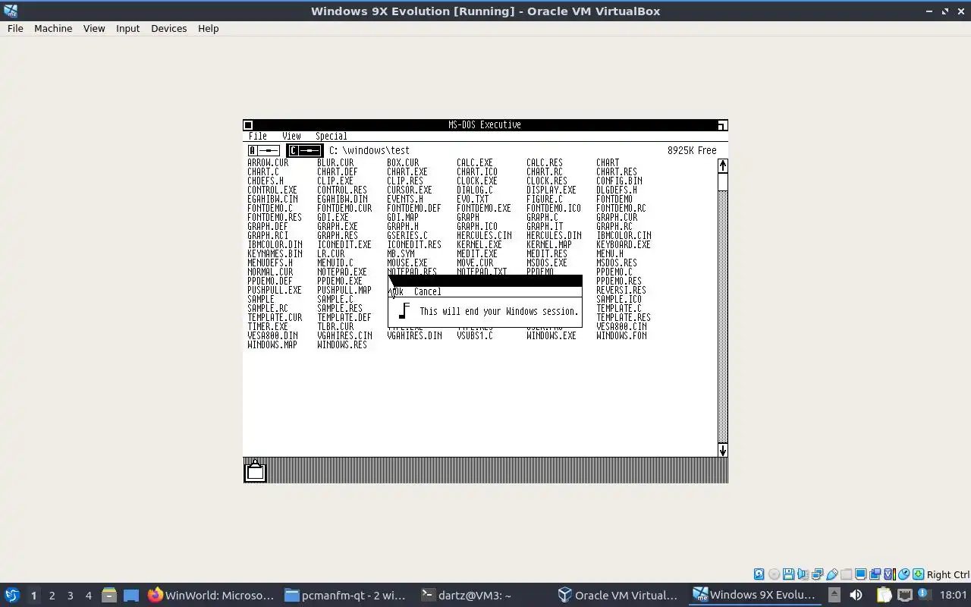Image resolution: width=971 pixels, height=607 pixels.
Task: Select drive A icon
Action: tap(264, 151)
